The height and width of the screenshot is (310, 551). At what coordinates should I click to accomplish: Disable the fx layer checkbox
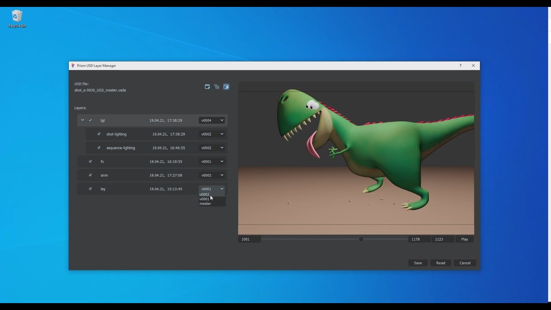click(90, 161)
